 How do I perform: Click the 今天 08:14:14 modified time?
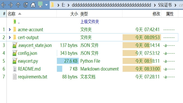(x=148, y=45)
